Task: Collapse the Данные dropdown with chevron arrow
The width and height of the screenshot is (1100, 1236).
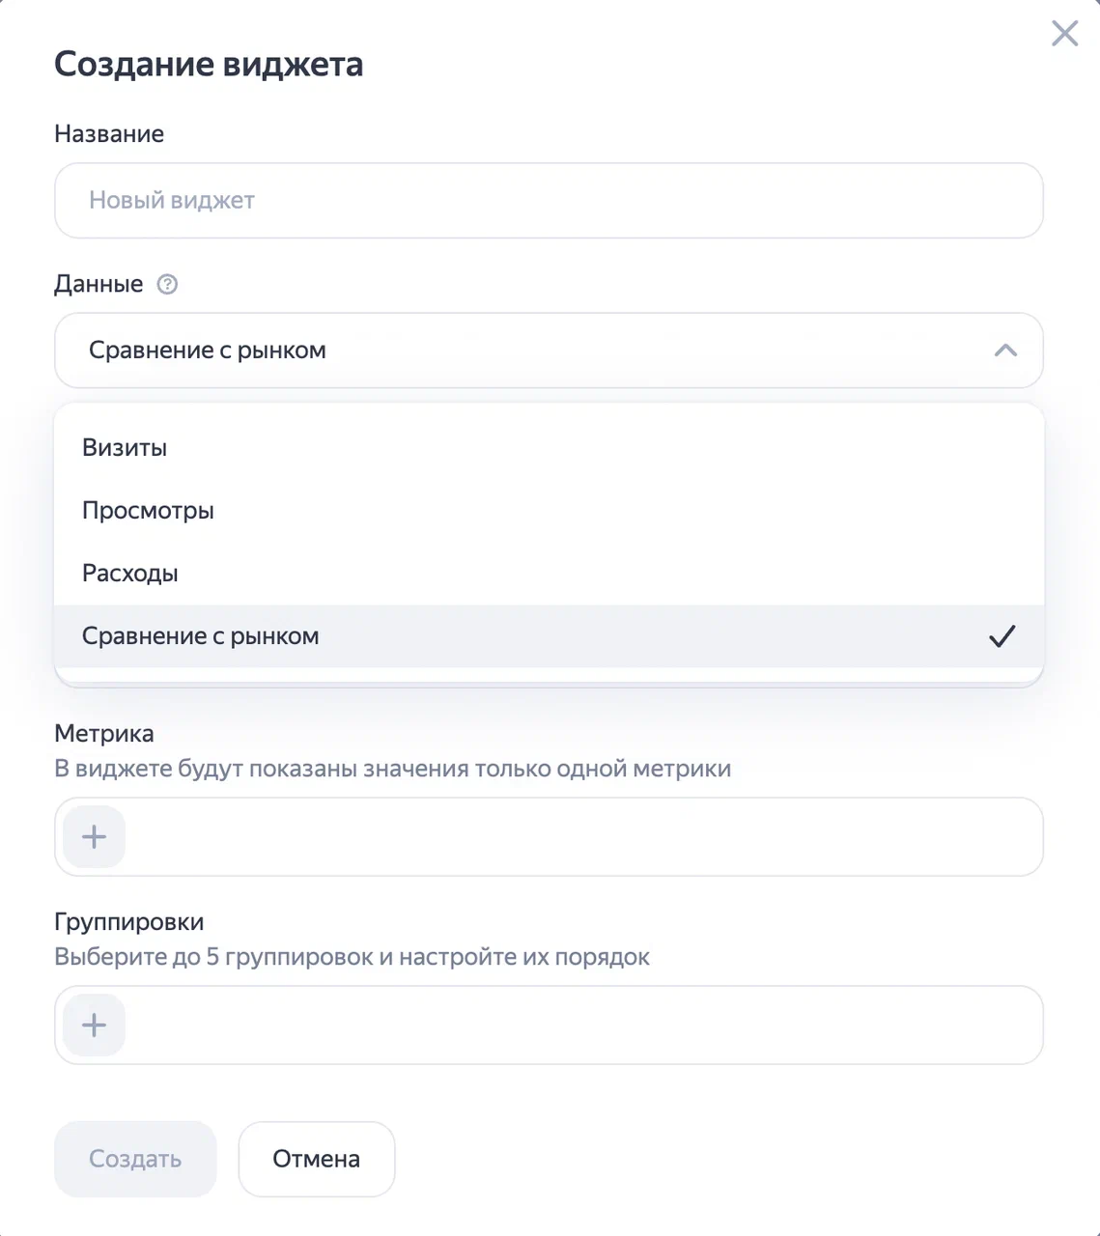Action: coord(1005,351)
